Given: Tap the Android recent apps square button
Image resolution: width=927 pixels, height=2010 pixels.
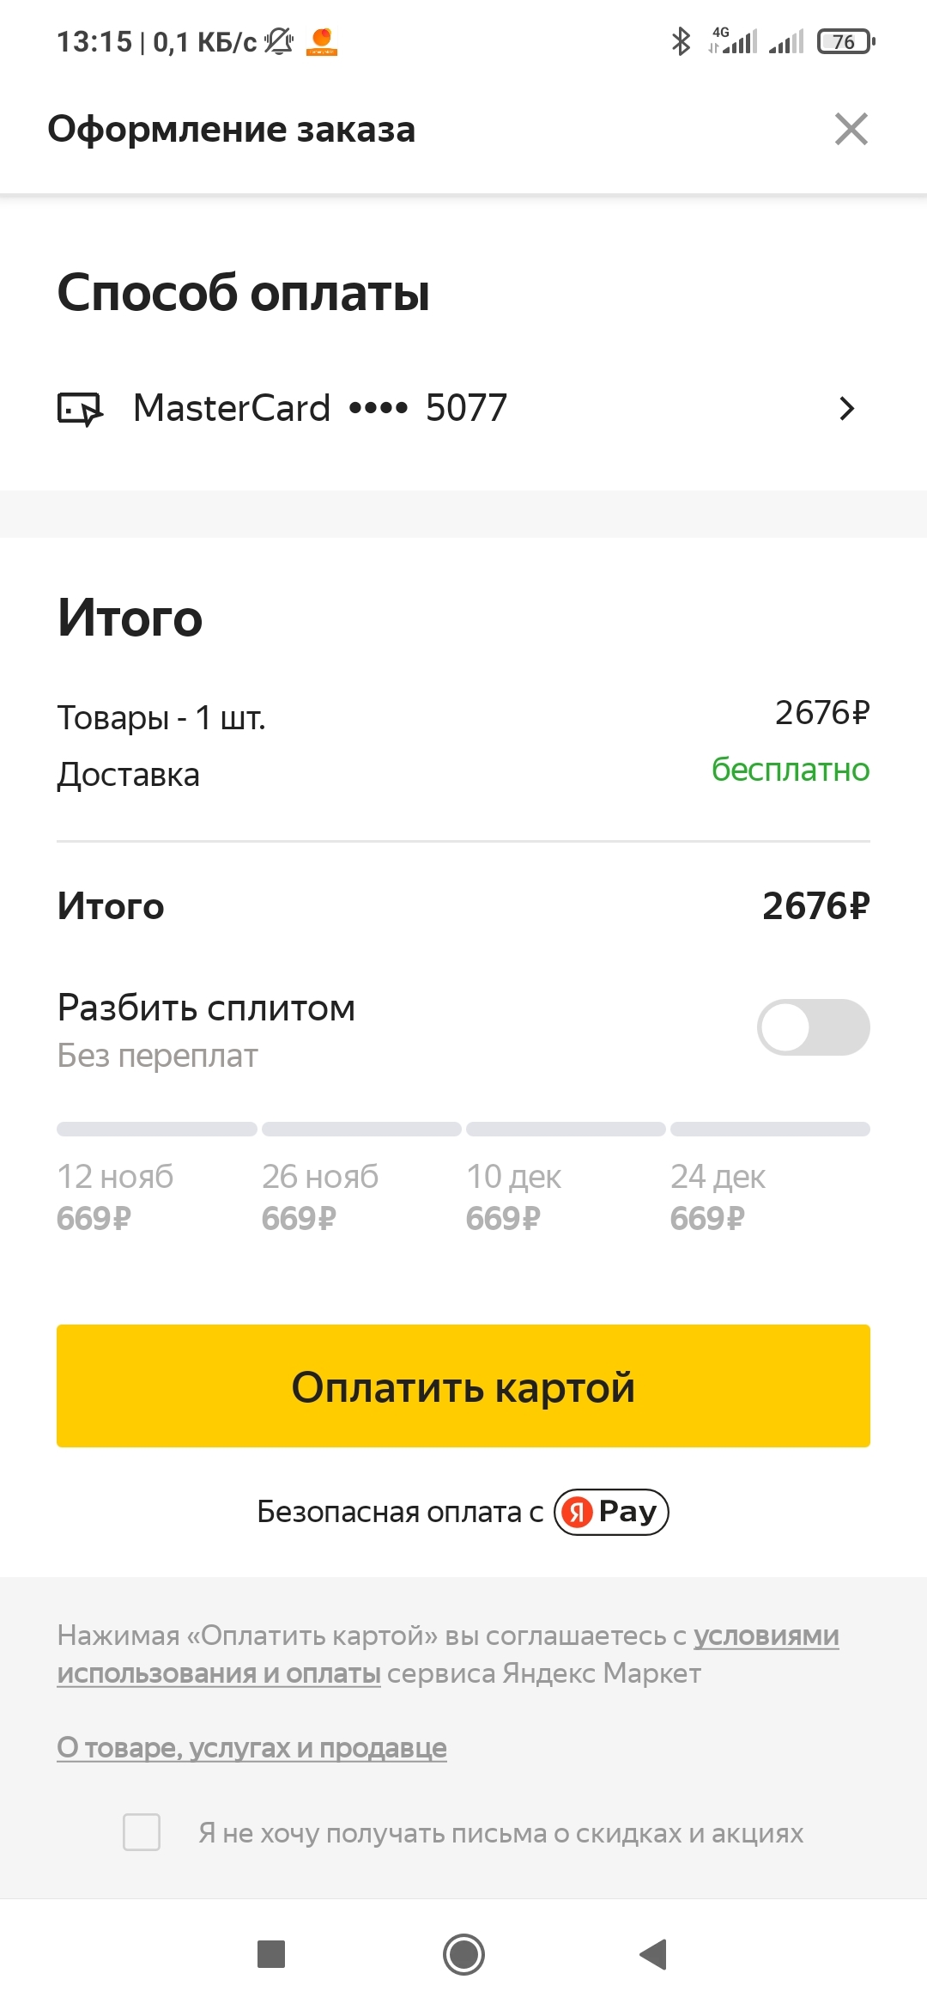Looking at the screenshot, I should pyautogui.click(x=271, y=1954).
